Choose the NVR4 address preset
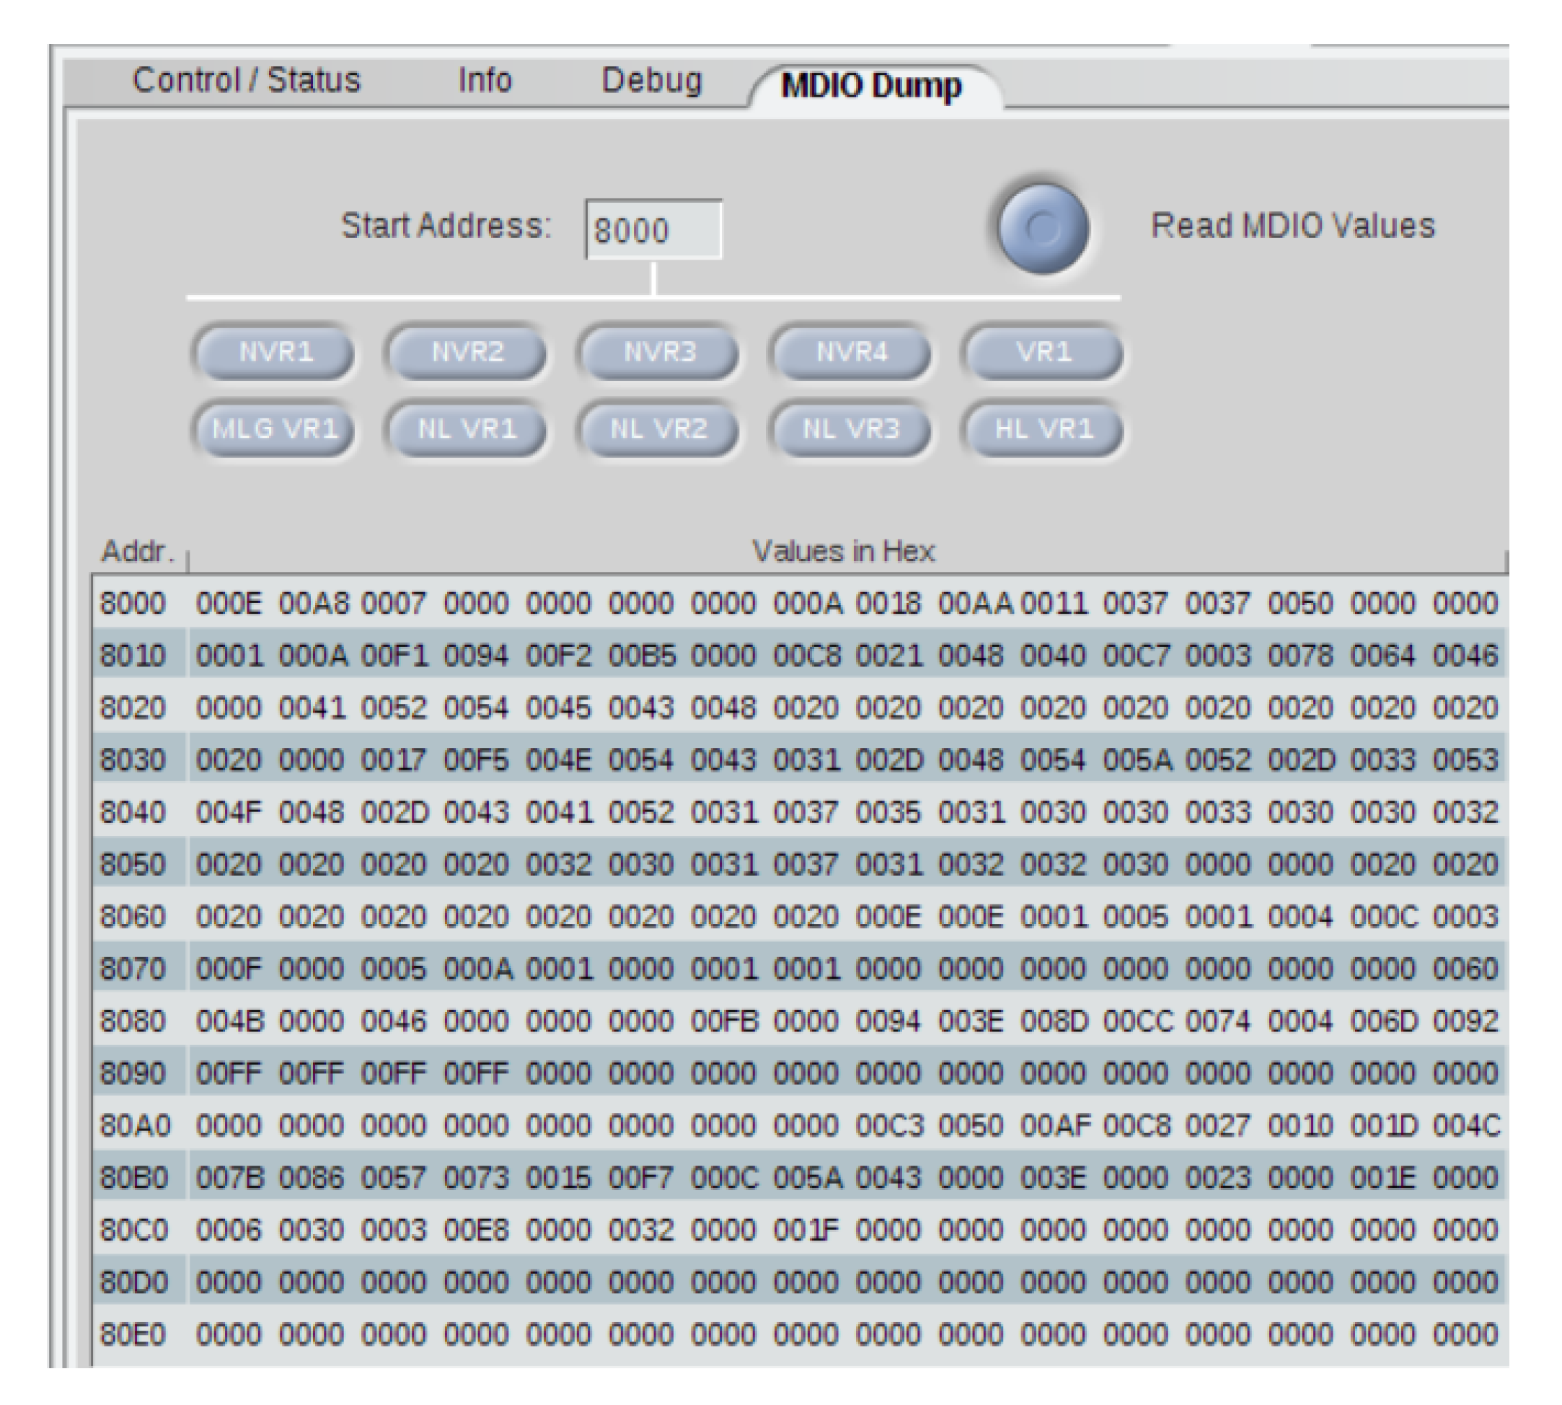 pos(851,352)
